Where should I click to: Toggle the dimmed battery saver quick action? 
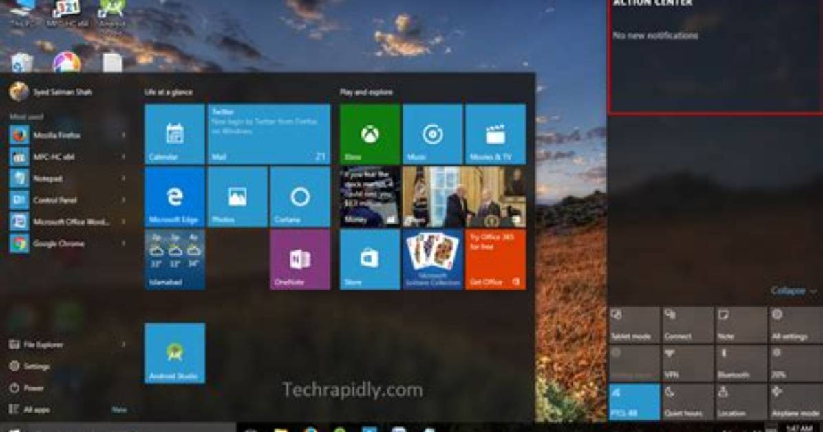pos(634,363)
